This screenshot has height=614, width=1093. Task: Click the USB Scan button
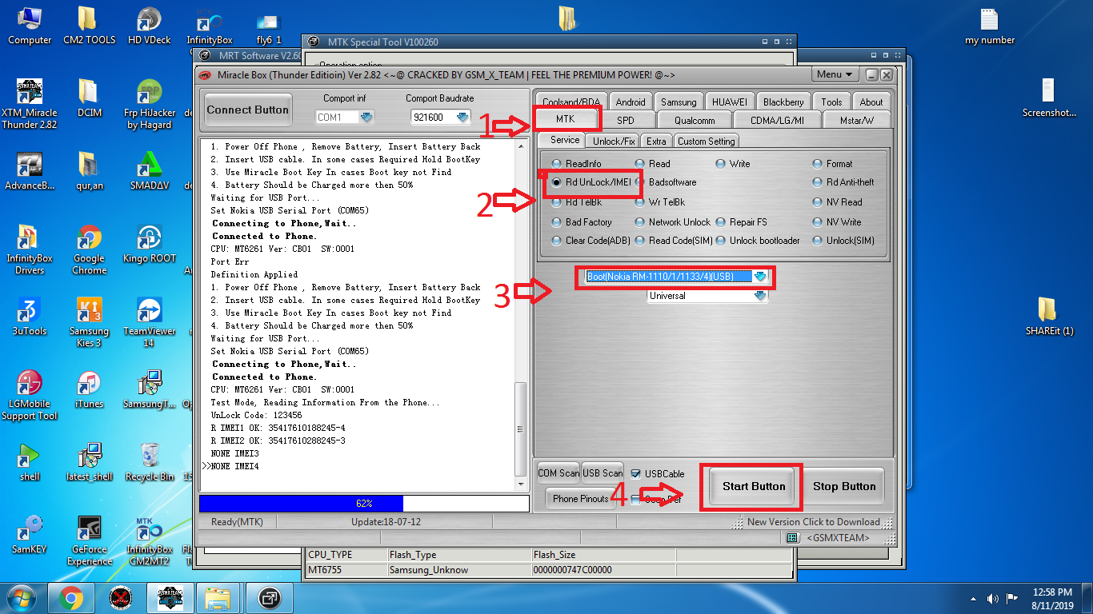tap(603, 472)
